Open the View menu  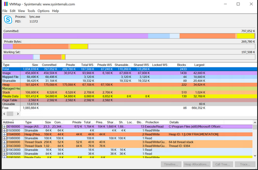[21, 11]
